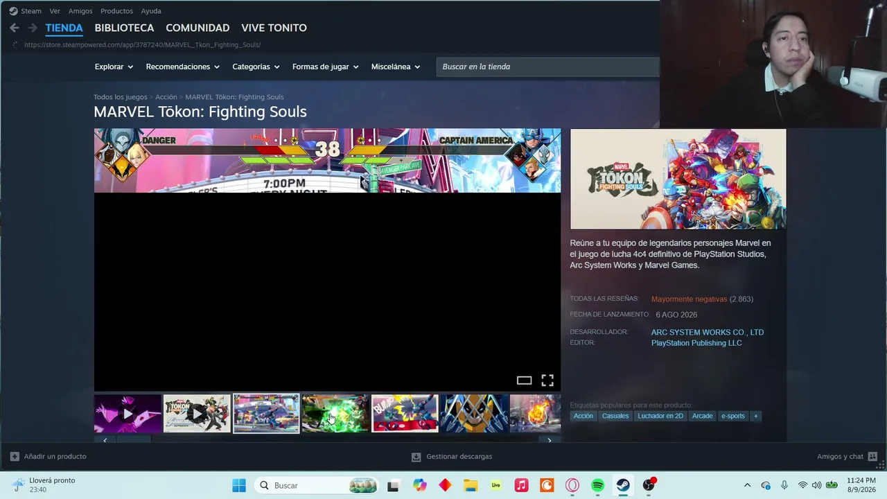The image size is (887, 499).
Task: Click the Luchador en 2D tag
Action: coord(660,416)
